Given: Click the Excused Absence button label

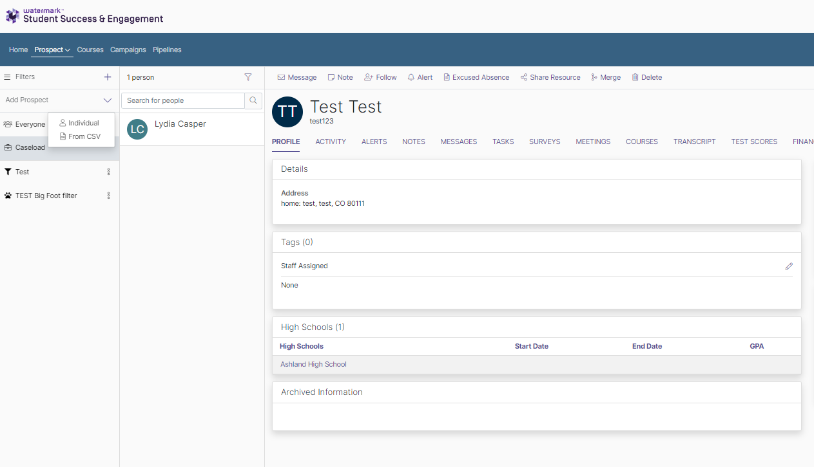Looking at the screenshot, I should [x=481, y=77].
